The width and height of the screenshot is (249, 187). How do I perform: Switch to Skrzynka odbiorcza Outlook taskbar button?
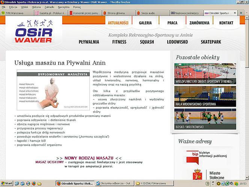tap(115, 183)
